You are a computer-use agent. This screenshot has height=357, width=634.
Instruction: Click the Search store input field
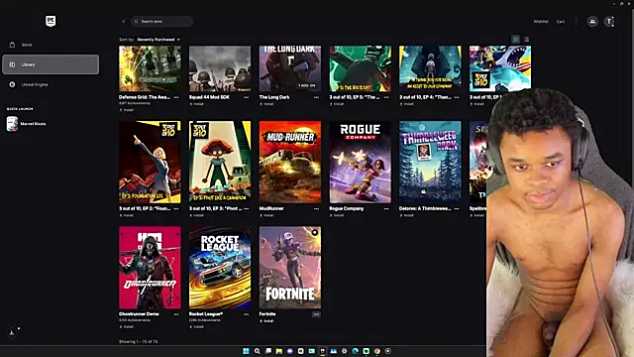pos(161,22)
